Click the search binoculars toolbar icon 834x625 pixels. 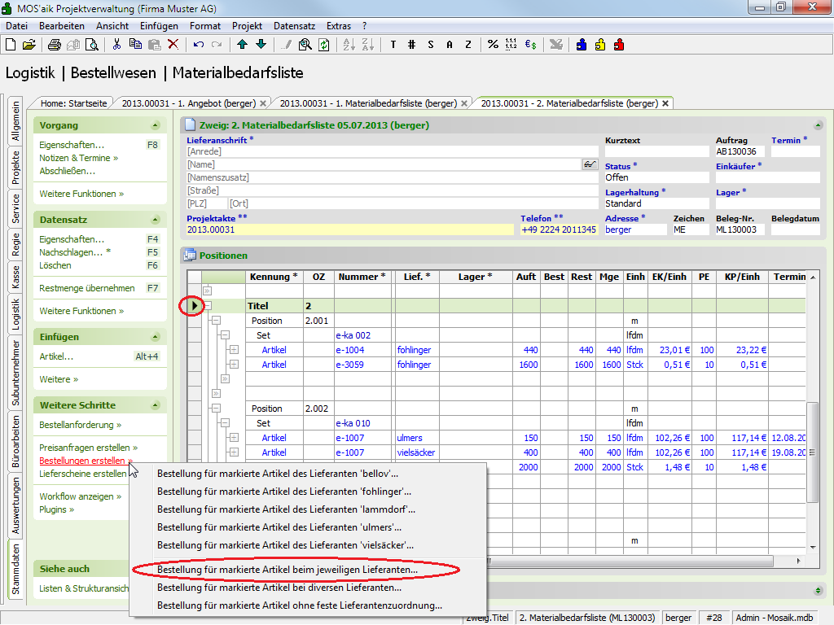pyautogui.click(x=305, y=45)
